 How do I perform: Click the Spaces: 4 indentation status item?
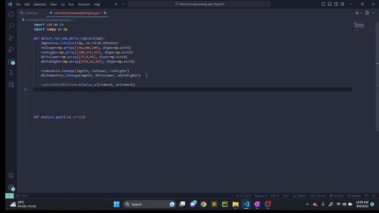pyautogui.click(x=261, y=196)
